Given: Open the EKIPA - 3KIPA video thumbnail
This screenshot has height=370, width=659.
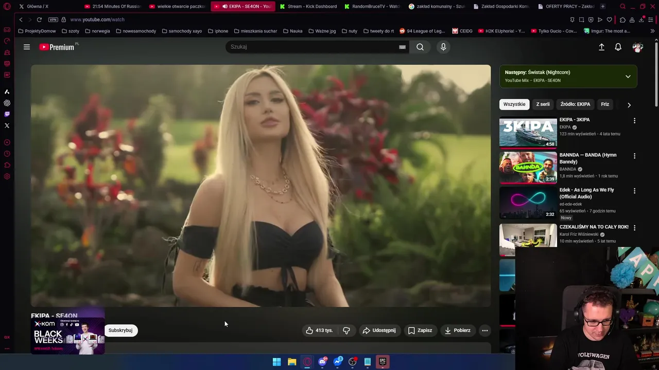Looking at the screenshot, I should point(528,133).
